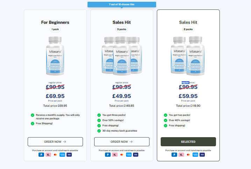Click the Klarna icon in the Beginners card

click(48, 154)
